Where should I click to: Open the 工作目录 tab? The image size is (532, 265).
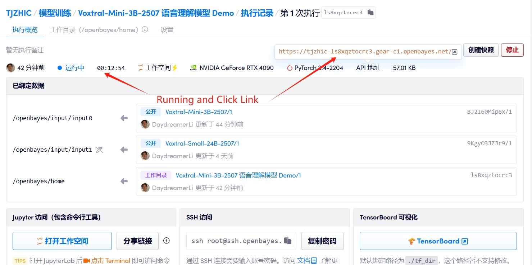click(x=94, y=30)
